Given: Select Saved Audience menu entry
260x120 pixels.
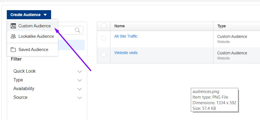Looking at the screenshot, I should [32, 50].
